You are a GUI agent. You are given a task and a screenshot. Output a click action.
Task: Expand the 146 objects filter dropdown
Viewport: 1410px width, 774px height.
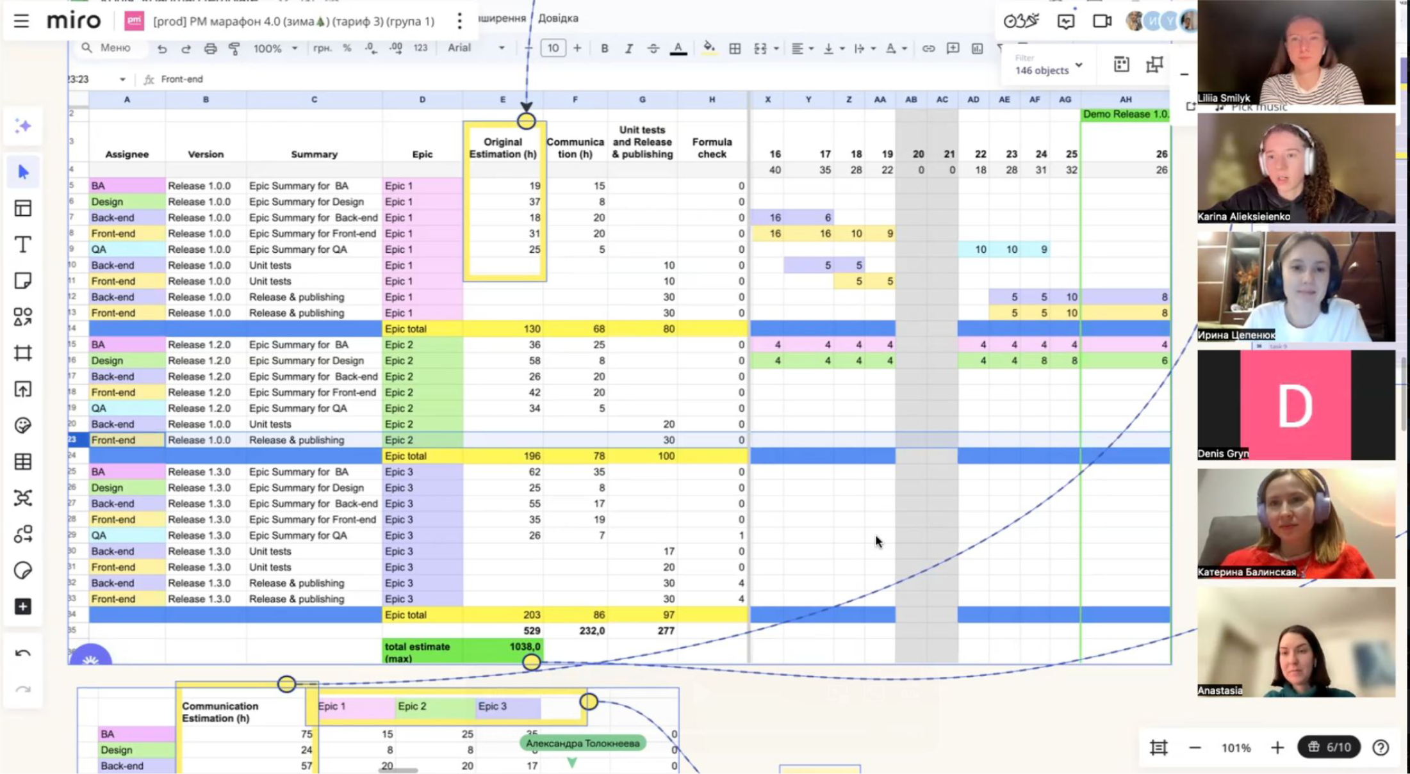coord(1049,65)
